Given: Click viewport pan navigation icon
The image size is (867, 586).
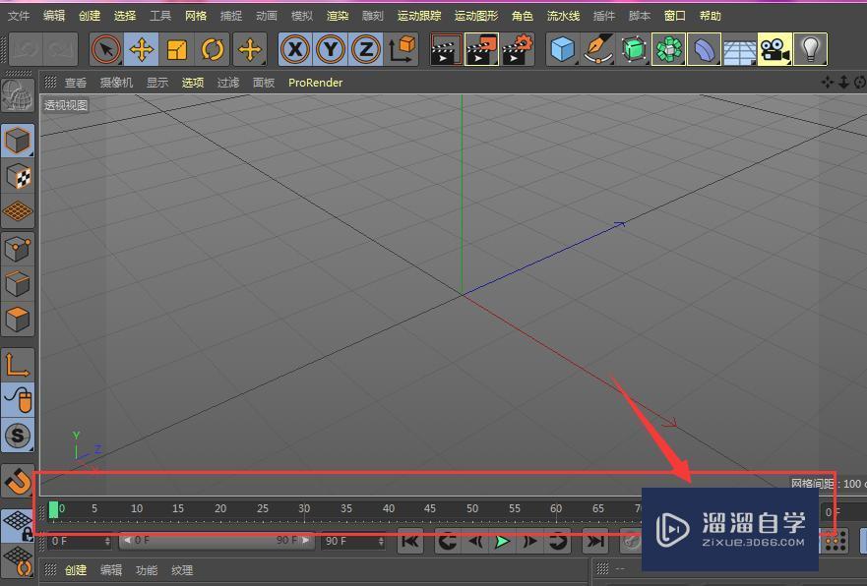Looking at the screenshot, I should click(x=828, y=83).
